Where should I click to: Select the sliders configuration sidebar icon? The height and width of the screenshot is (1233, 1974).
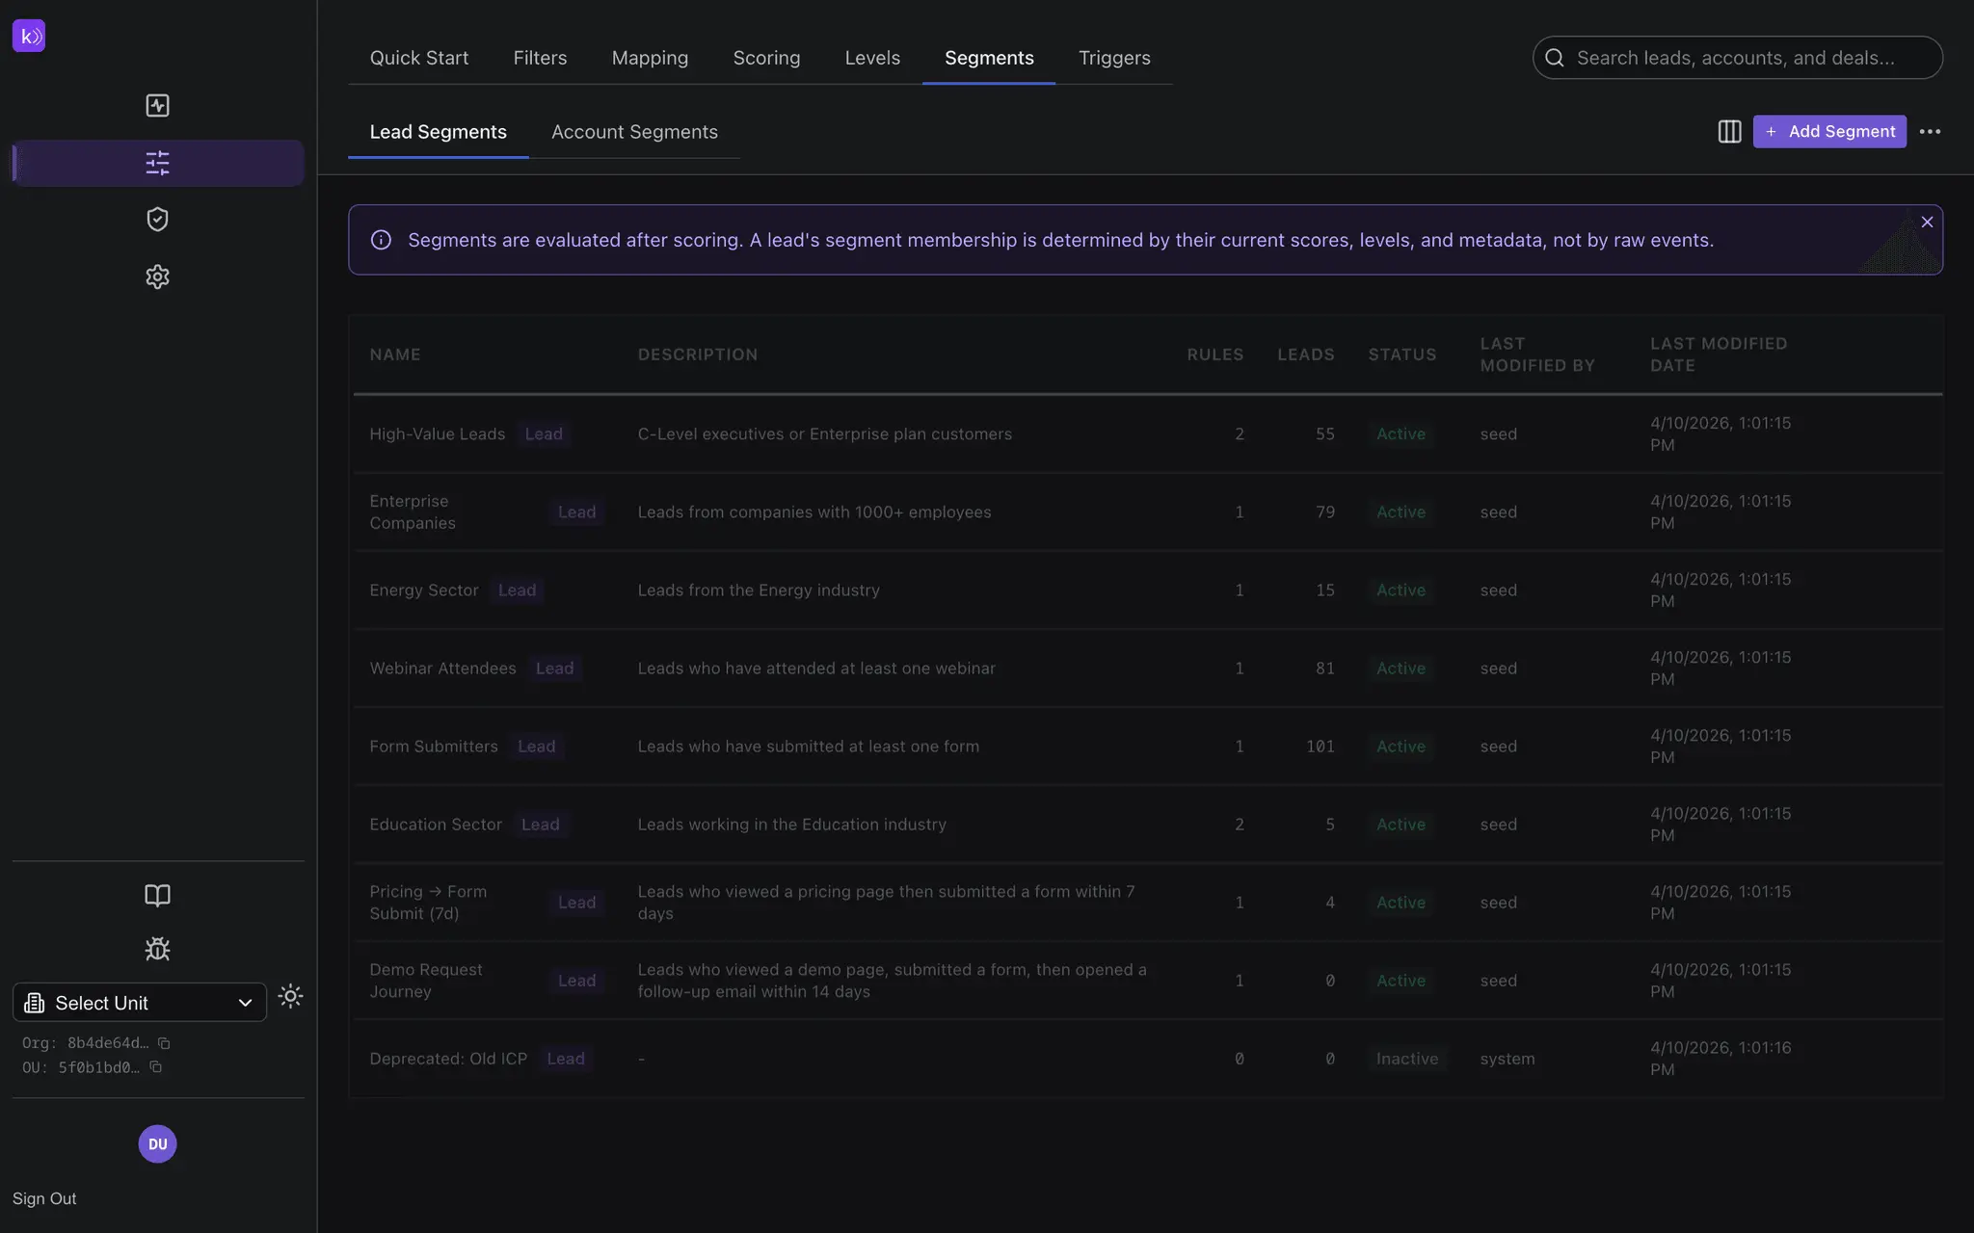(x=157, y=163)
